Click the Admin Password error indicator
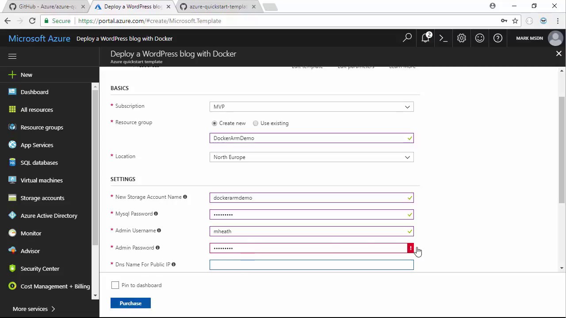 pyautogui.click(x=410, y=248)
